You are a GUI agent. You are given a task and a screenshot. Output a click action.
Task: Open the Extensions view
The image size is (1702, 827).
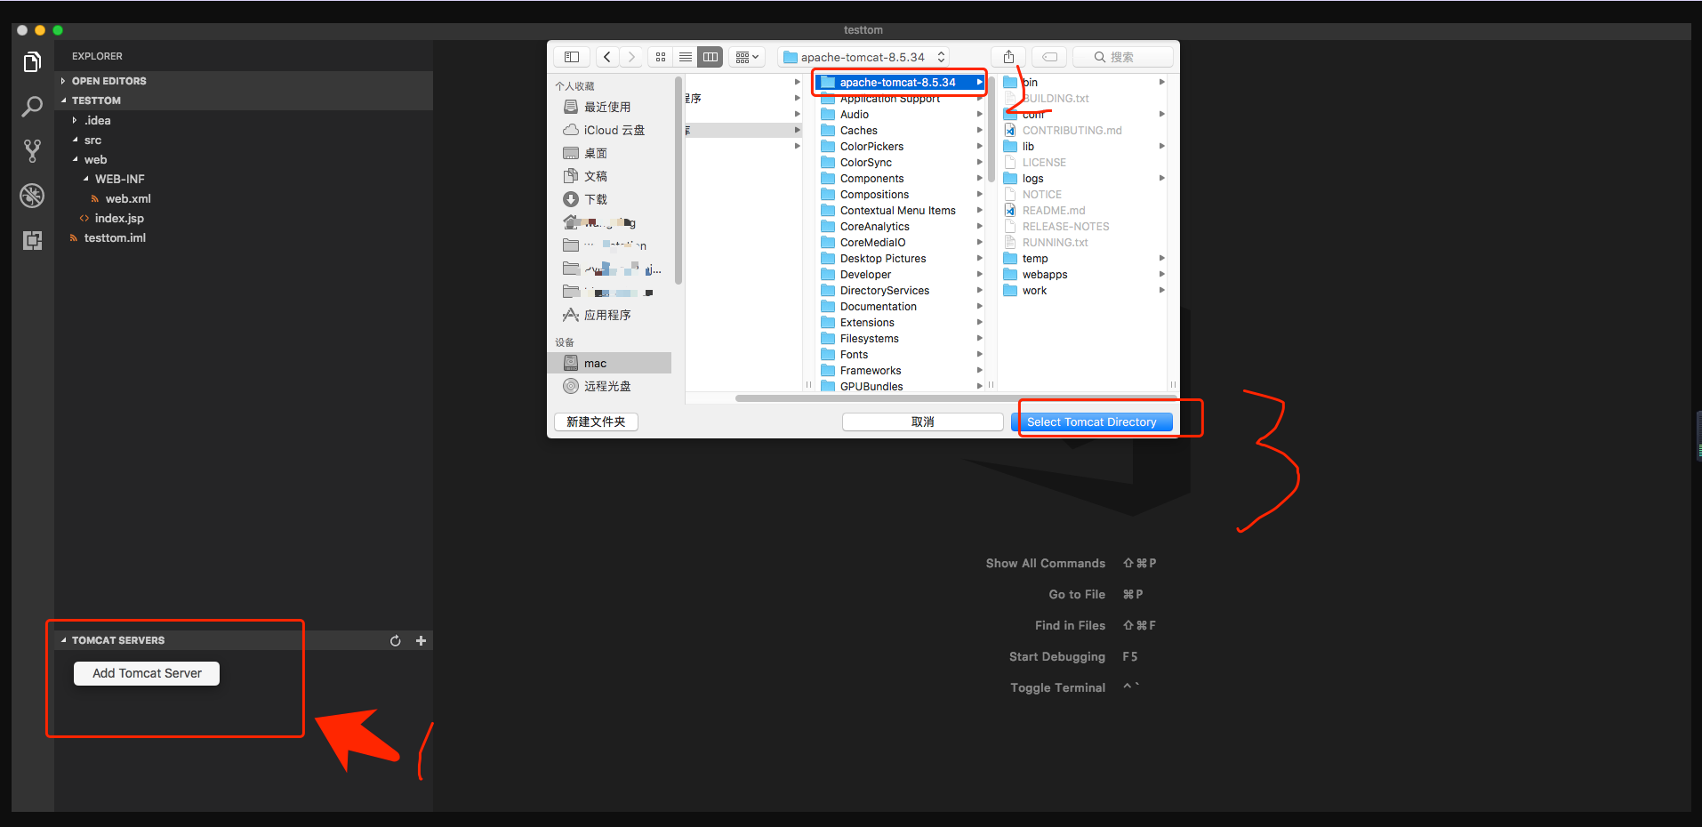coord(32,240)
